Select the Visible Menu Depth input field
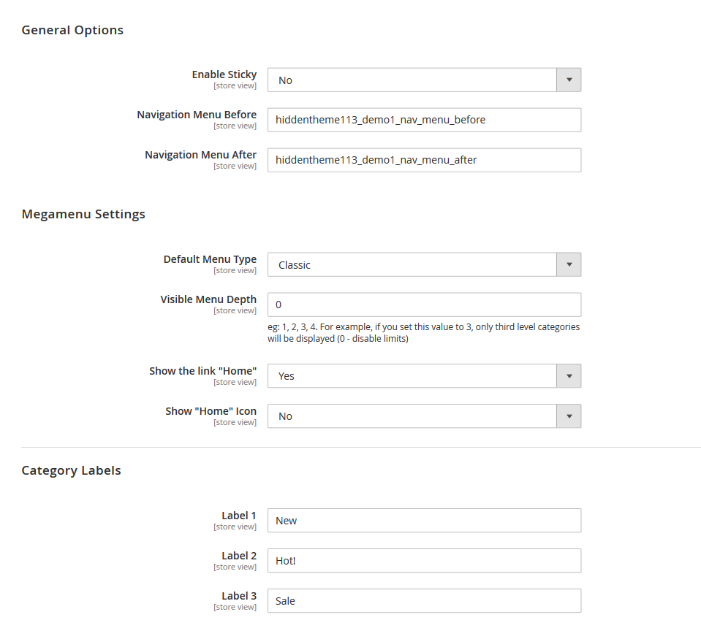 click(424, 305)
